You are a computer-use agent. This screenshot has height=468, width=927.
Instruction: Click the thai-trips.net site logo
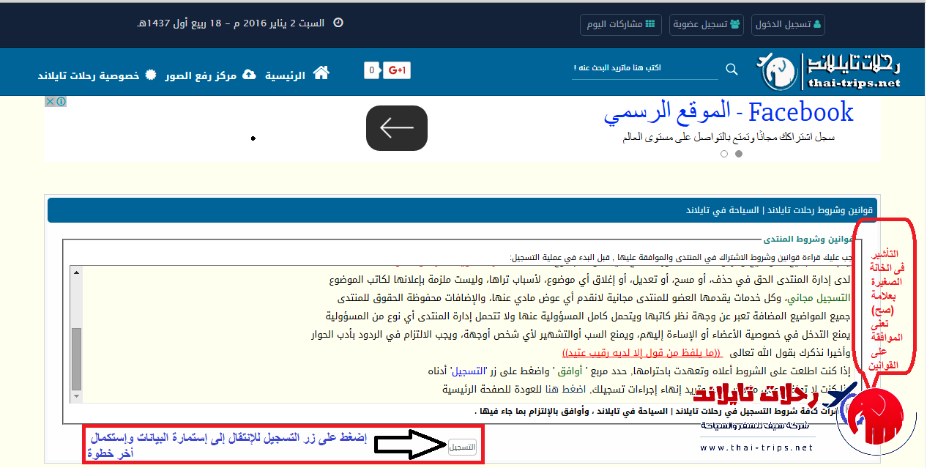[829, 72]
